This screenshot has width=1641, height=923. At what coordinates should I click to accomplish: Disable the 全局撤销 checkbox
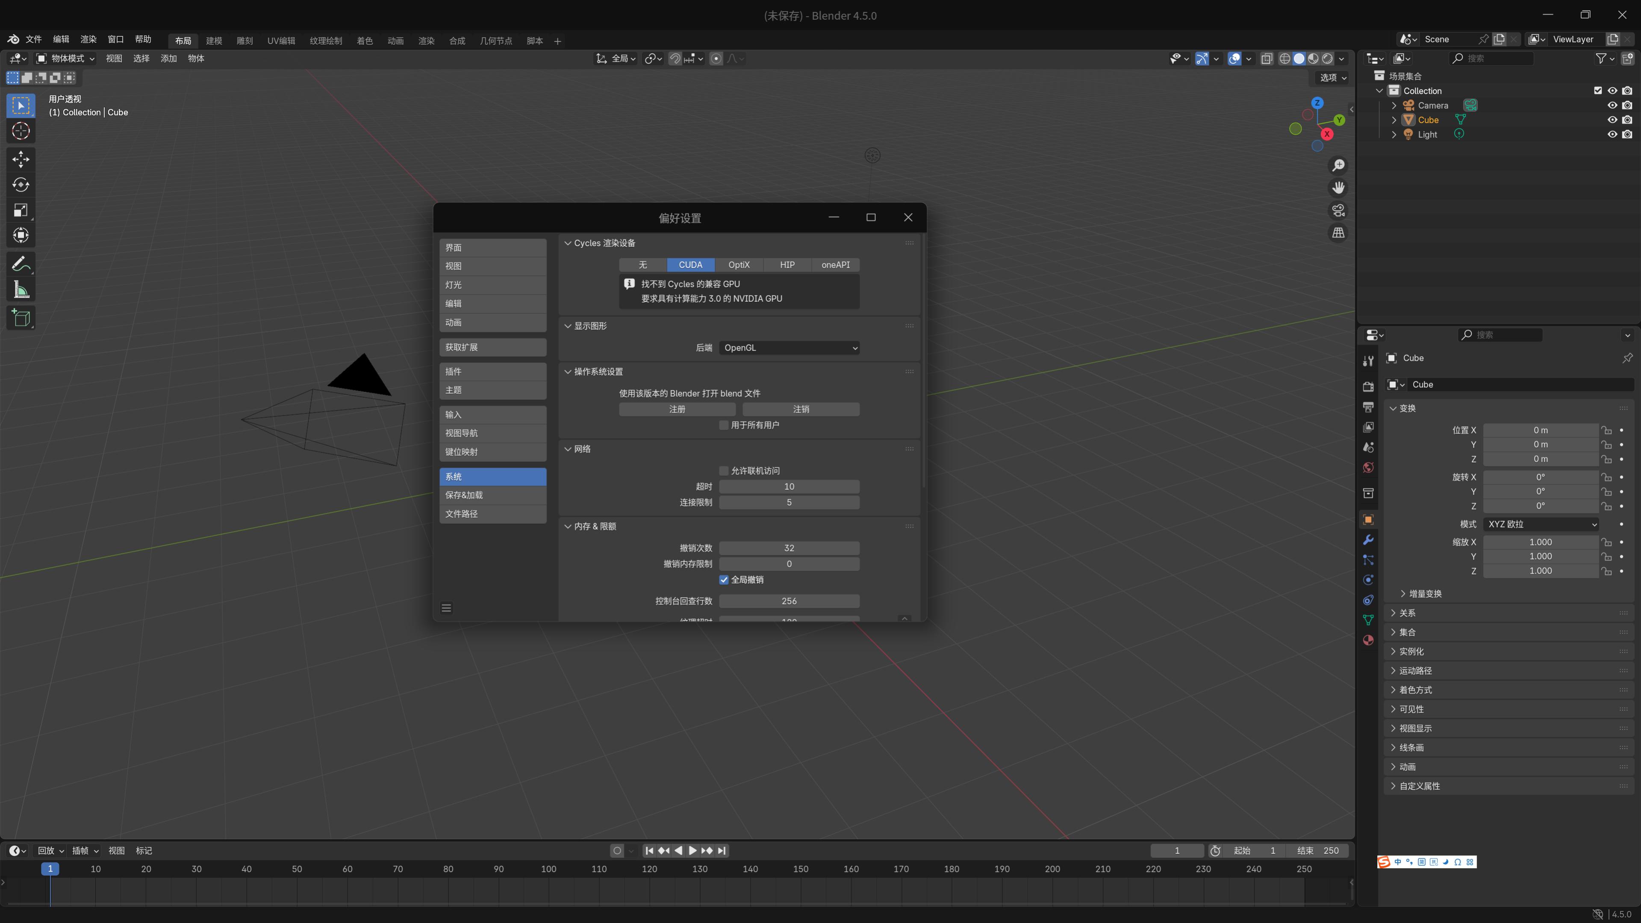point(724,580)
